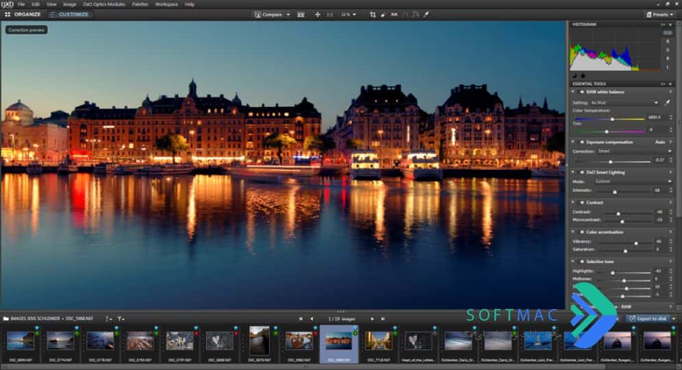Open Smart Lighting Mode dropdown
This screenshot has height=370, width=682.
[633, 181]
